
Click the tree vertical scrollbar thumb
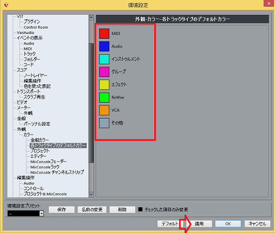[x=91, y=103]
